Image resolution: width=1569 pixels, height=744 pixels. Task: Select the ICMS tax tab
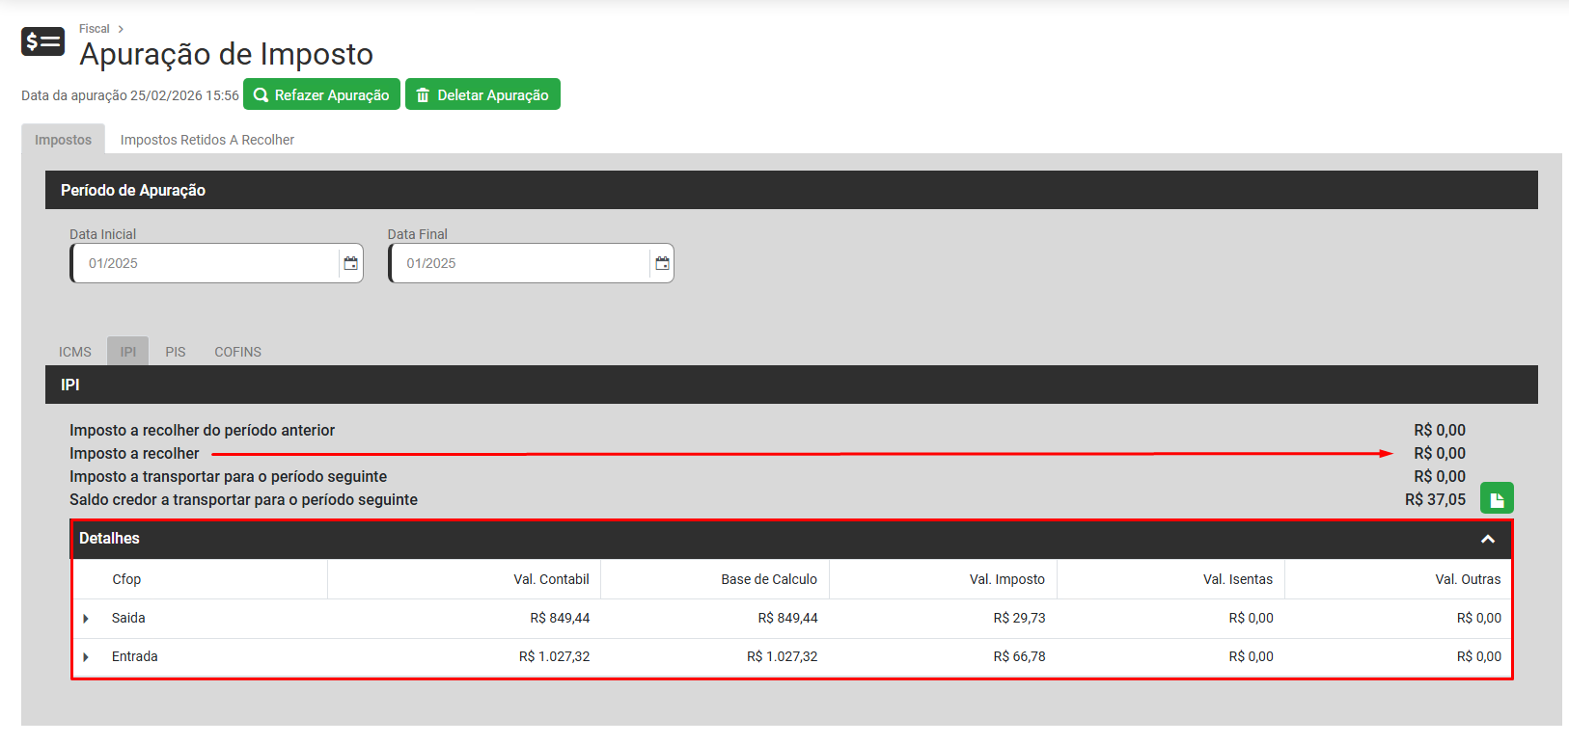[x=74, y=352]
